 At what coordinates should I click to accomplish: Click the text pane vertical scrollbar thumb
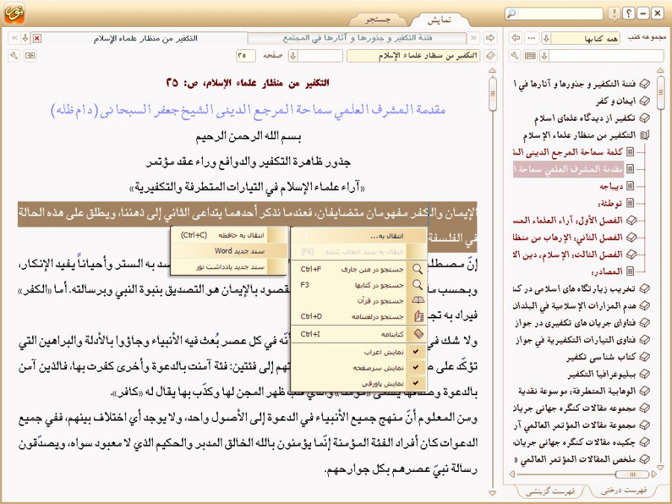tap(492, 94)
